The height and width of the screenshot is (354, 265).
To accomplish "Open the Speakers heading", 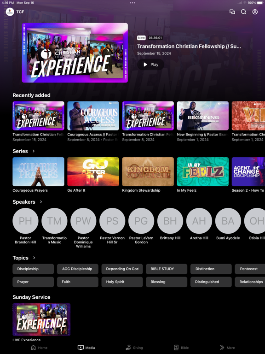I will point(23,202).
